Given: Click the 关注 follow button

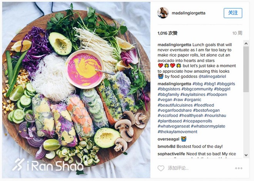Looking at the screenshot, I should pos(233,13).
